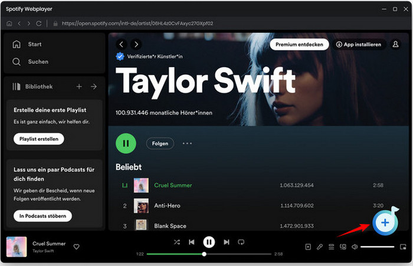Click App installieren button

pos(359,44)
